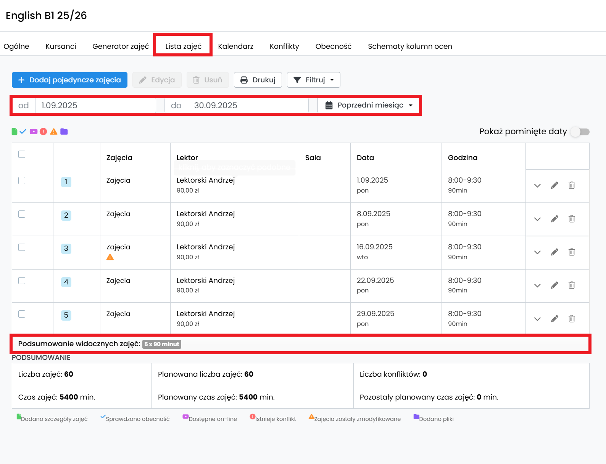Click the purple folder icon above the table

64,132
